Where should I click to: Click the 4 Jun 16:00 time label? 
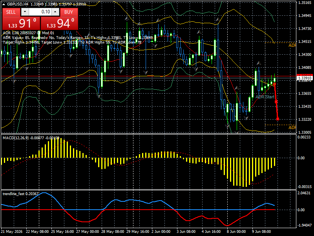click(211, 231)
